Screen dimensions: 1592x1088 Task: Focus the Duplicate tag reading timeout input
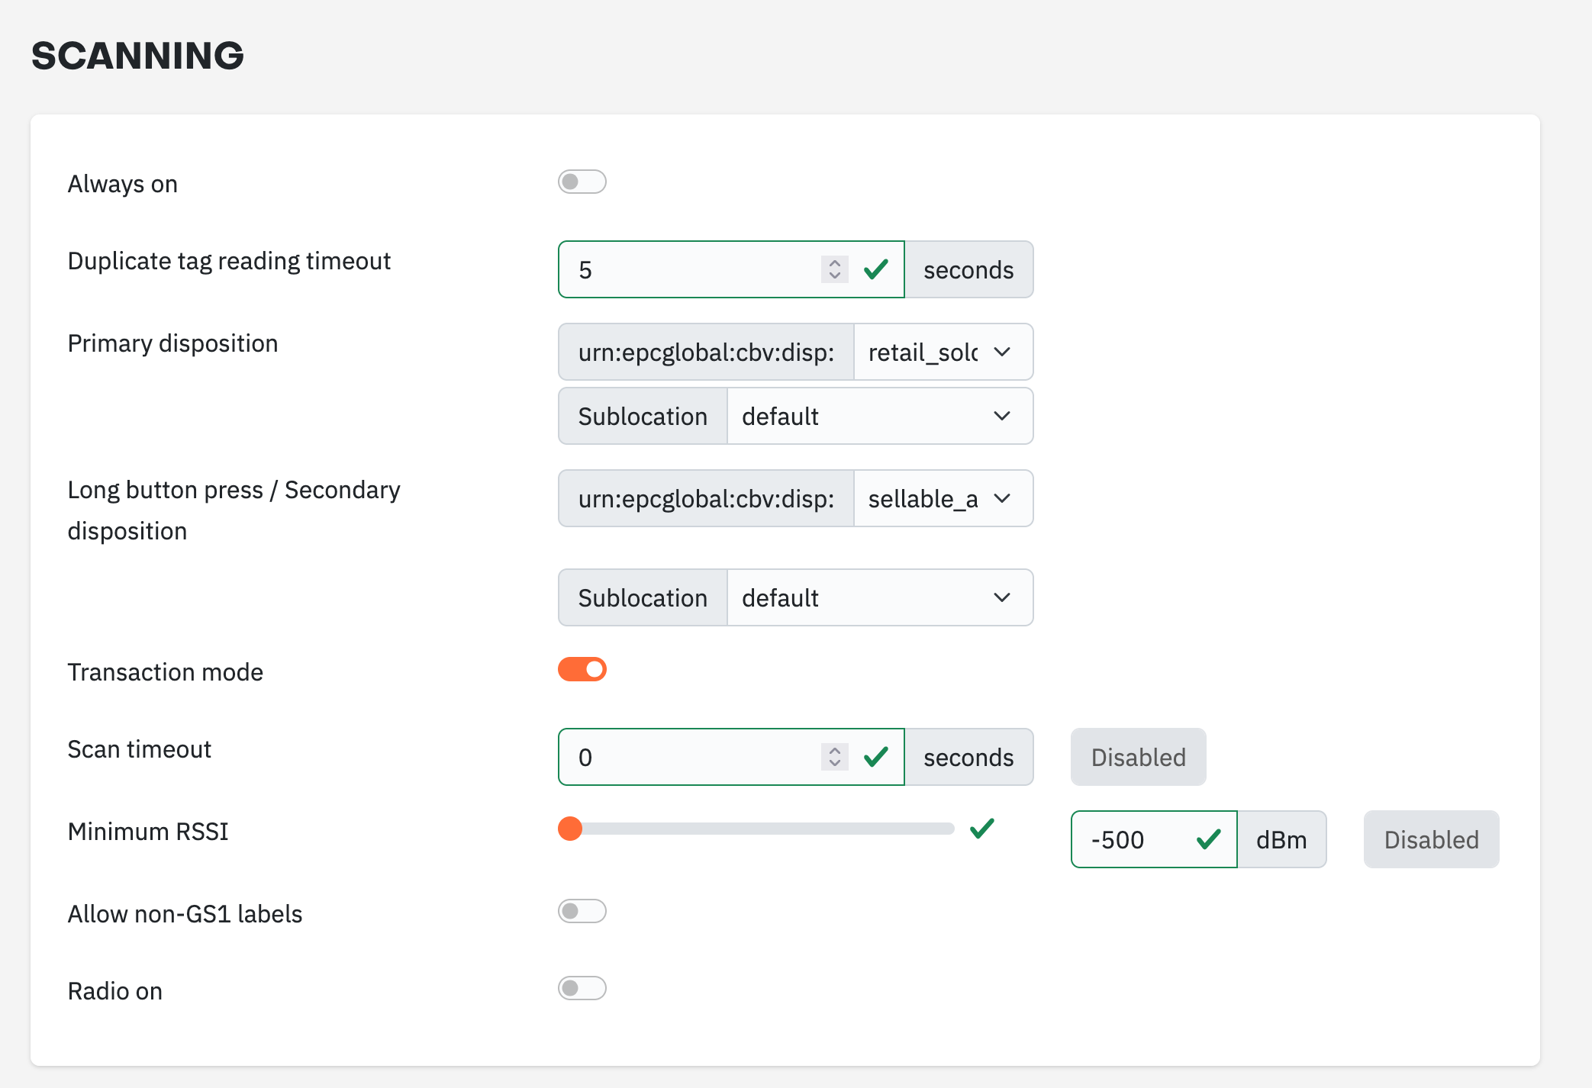(687, 269)
